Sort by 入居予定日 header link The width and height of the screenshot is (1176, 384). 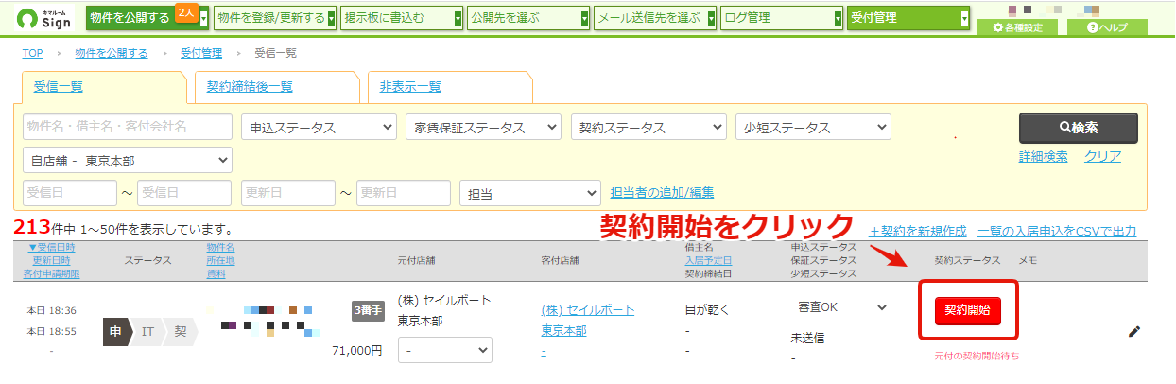[708, 260]
